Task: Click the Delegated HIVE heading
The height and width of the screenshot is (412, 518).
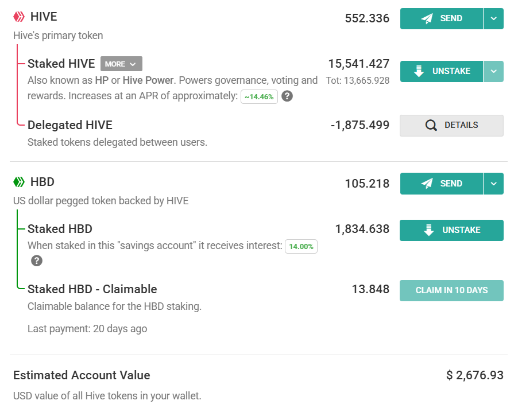Action: [70, 125]
